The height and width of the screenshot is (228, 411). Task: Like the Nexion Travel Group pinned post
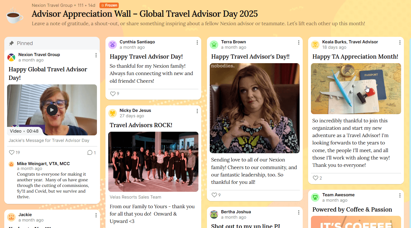pyautogui.click(x=12, y=153)
